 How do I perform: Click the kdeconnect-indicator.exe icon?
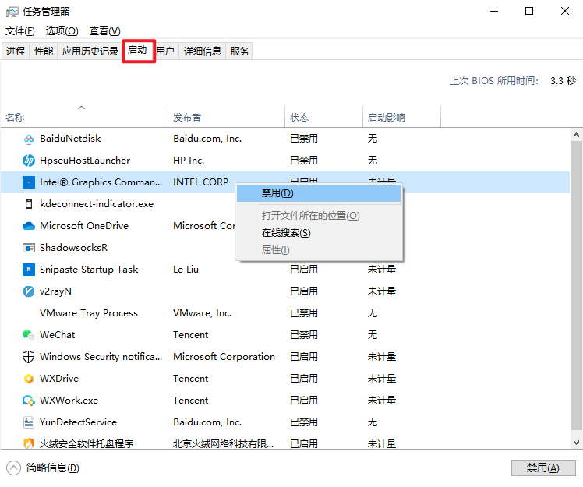click(29, 204)
